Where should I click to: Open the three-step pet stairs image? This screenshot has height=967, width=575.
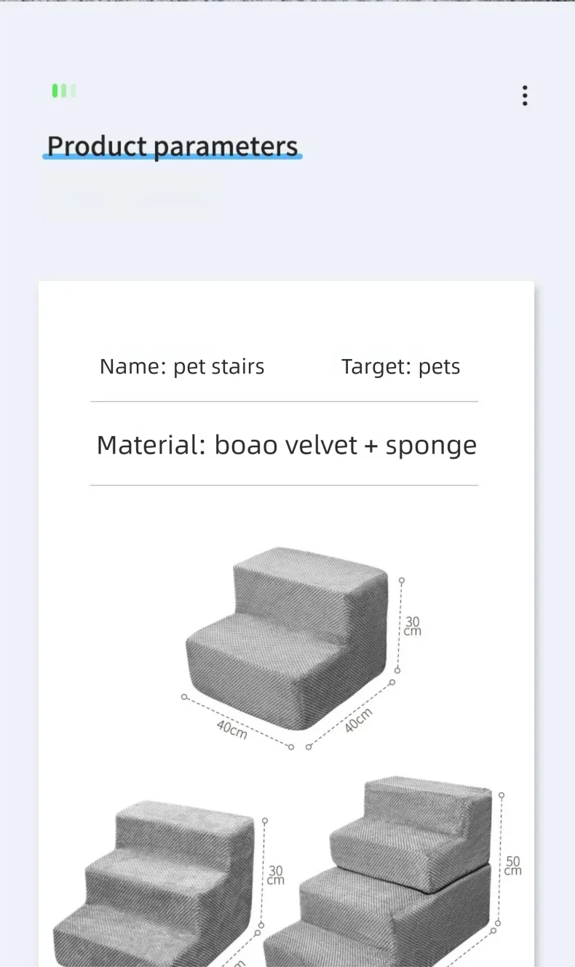pos(156,885)
